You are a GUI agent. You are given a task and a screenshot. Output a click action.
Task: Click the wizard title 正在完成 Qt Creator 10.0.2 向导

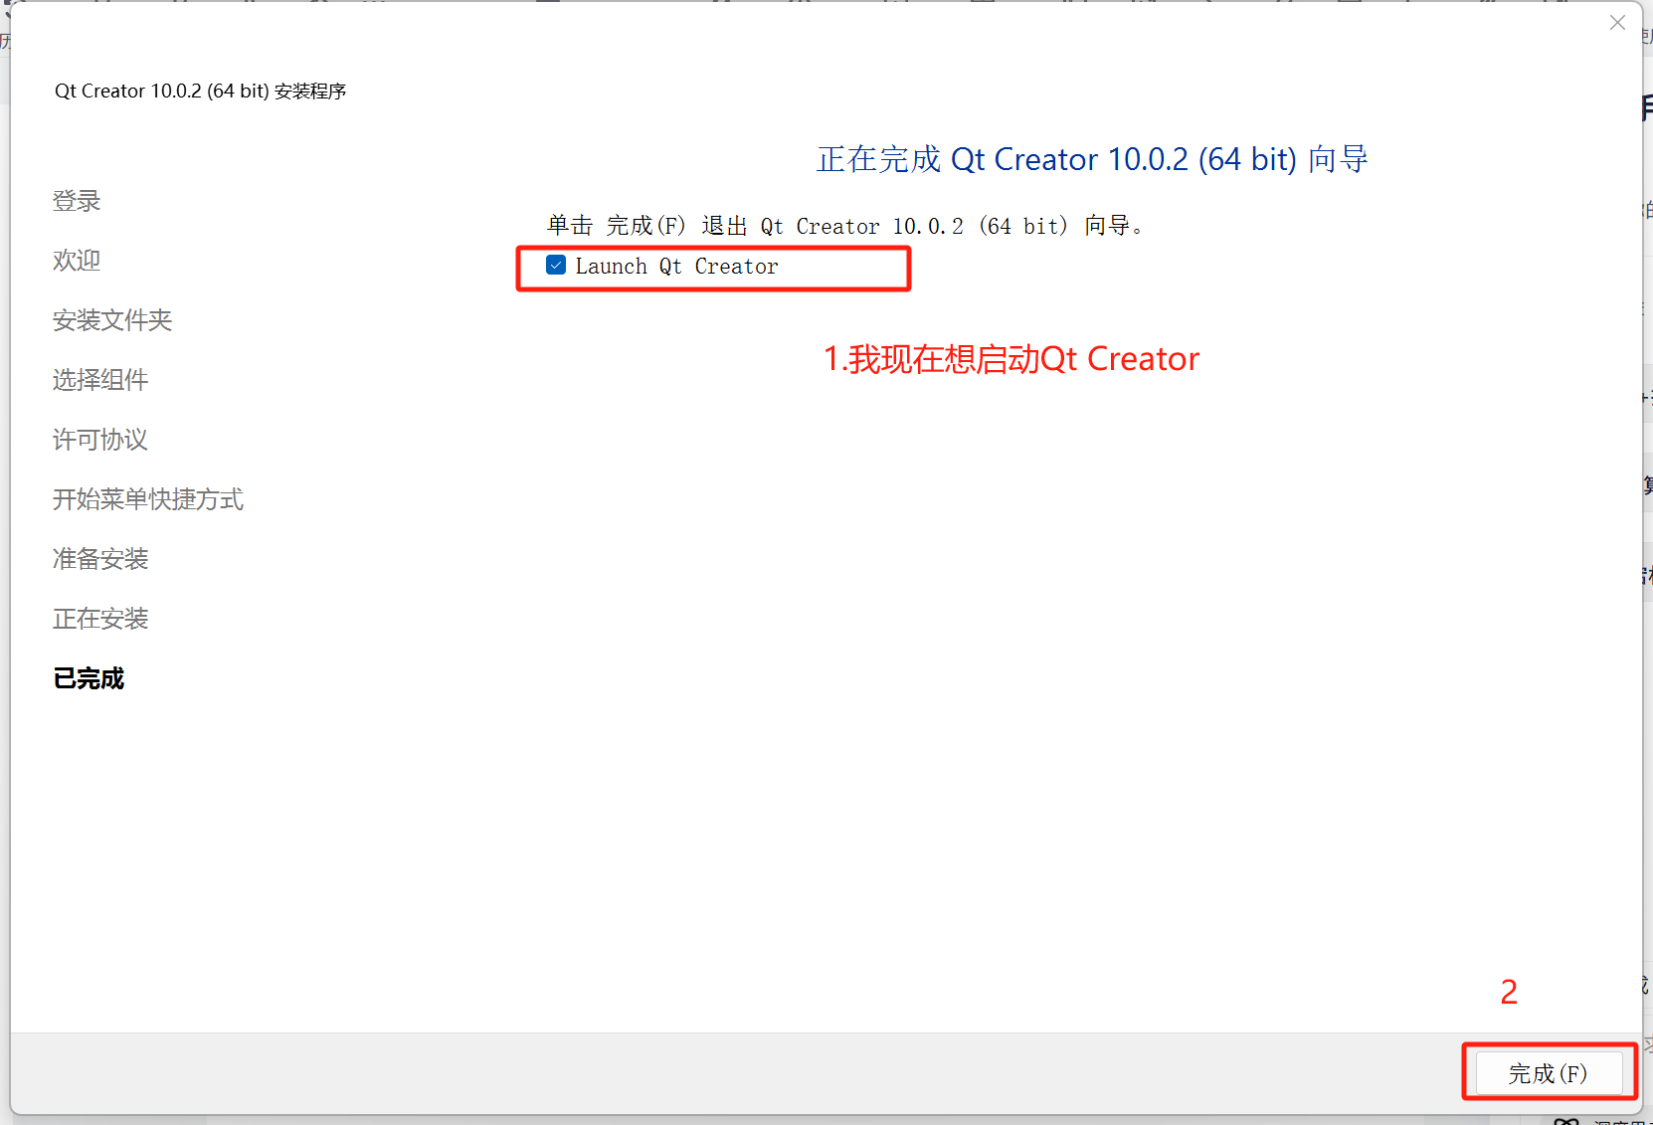pos(1091,159)
